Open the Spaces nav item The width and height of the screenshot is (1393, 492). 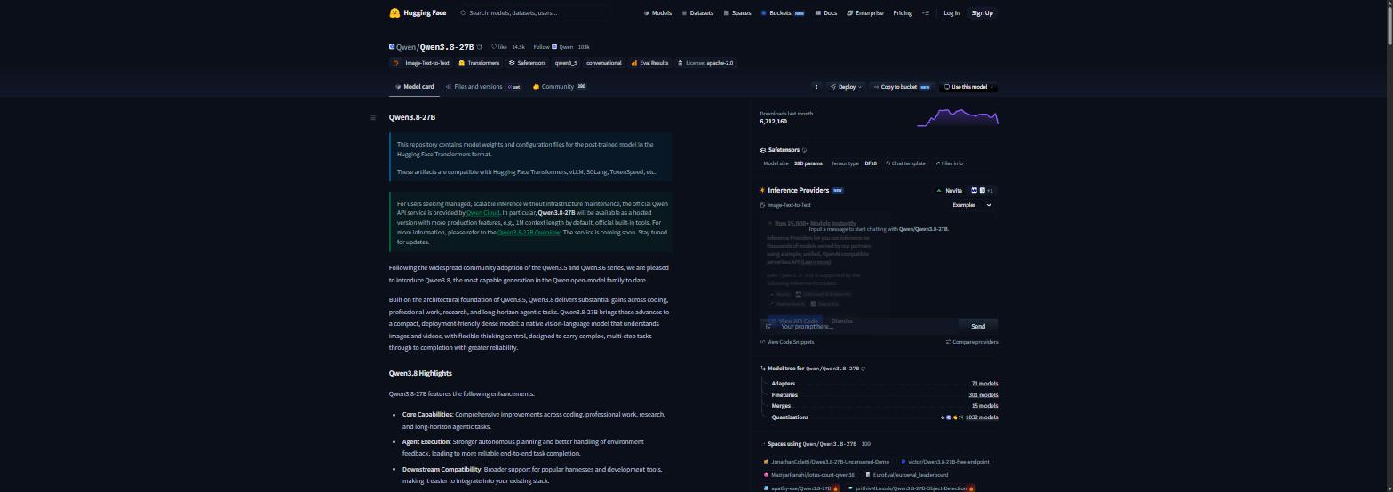(x=737, y=13)
